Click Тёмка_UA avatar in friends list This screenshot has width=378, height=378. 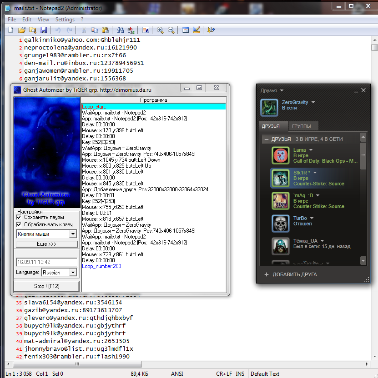[281, 246]
